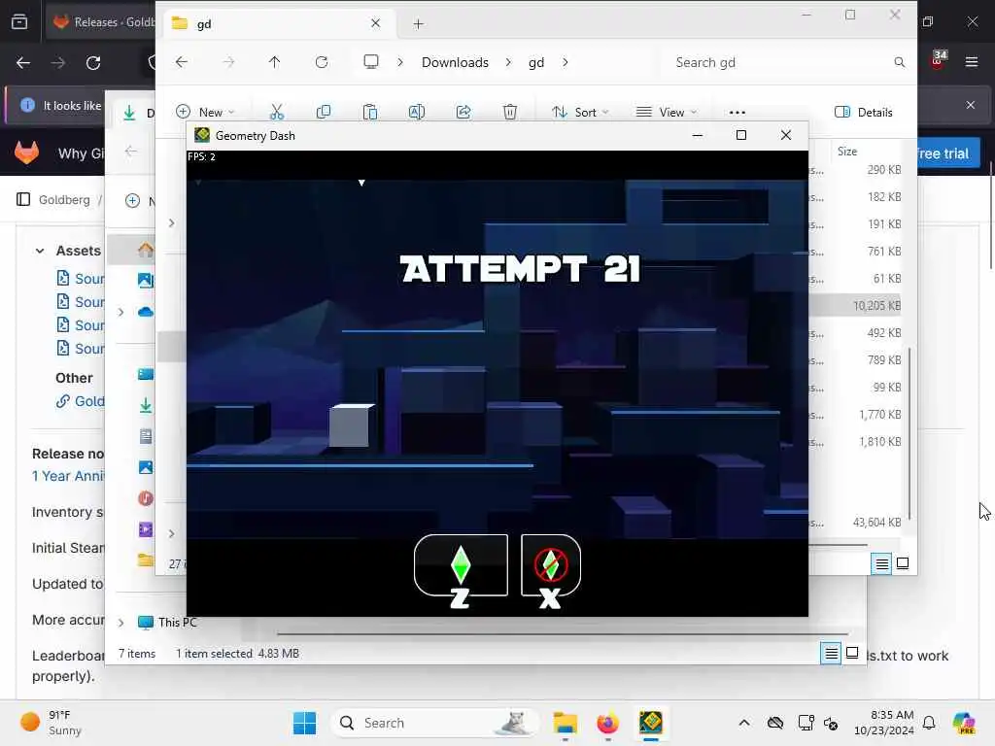Click the Geometry Dash window title icon
This screenshot has width=995, height=746.
click(x=202, y=135)
